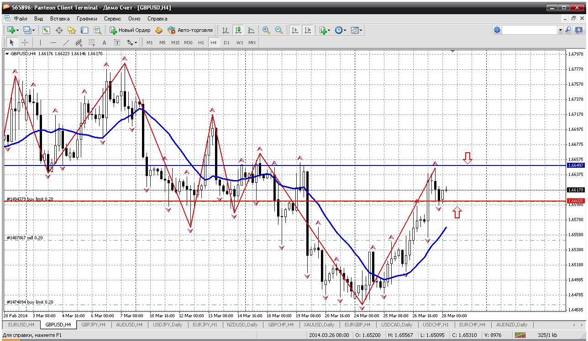This screenshot has height=341, width=588.
Task: Switch to the EURUSD,H4 chart tab
Action: [21, 325]
